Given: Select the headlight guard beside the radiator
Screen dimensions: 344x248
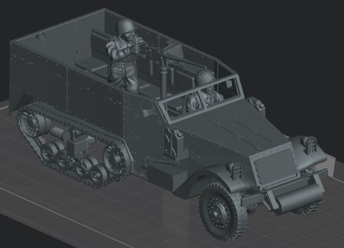Looking at the screenshot, I should click(236, 170).
